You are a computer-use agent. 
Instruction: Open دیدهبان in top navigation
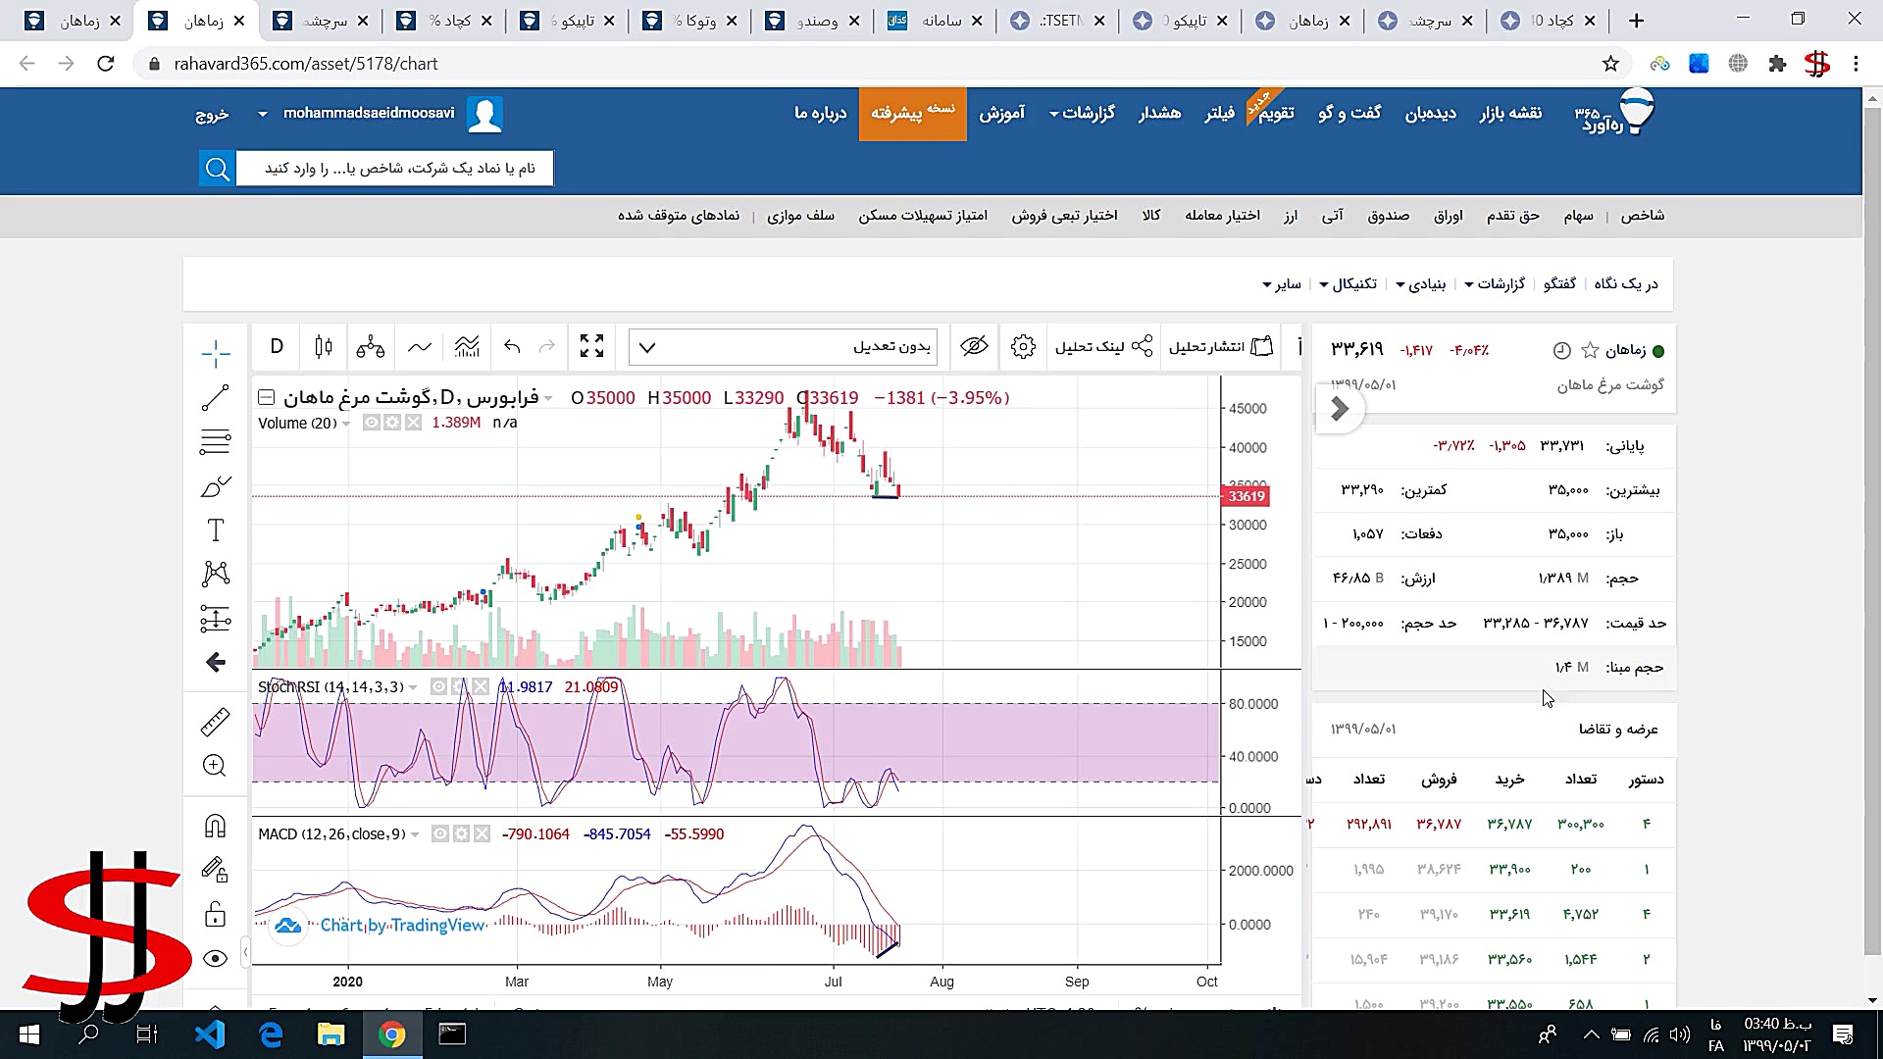[x=1431, y=113]
